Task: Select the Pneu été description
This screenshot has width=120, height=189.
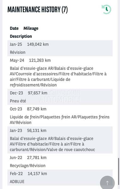Action: (18, 101)
